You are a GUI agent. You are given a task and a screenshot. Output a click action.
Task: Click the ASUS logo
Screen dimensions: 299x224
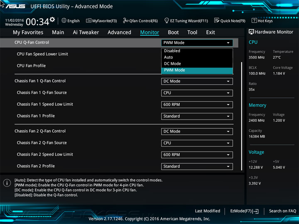pyautogui.click(x=15, y=6)
